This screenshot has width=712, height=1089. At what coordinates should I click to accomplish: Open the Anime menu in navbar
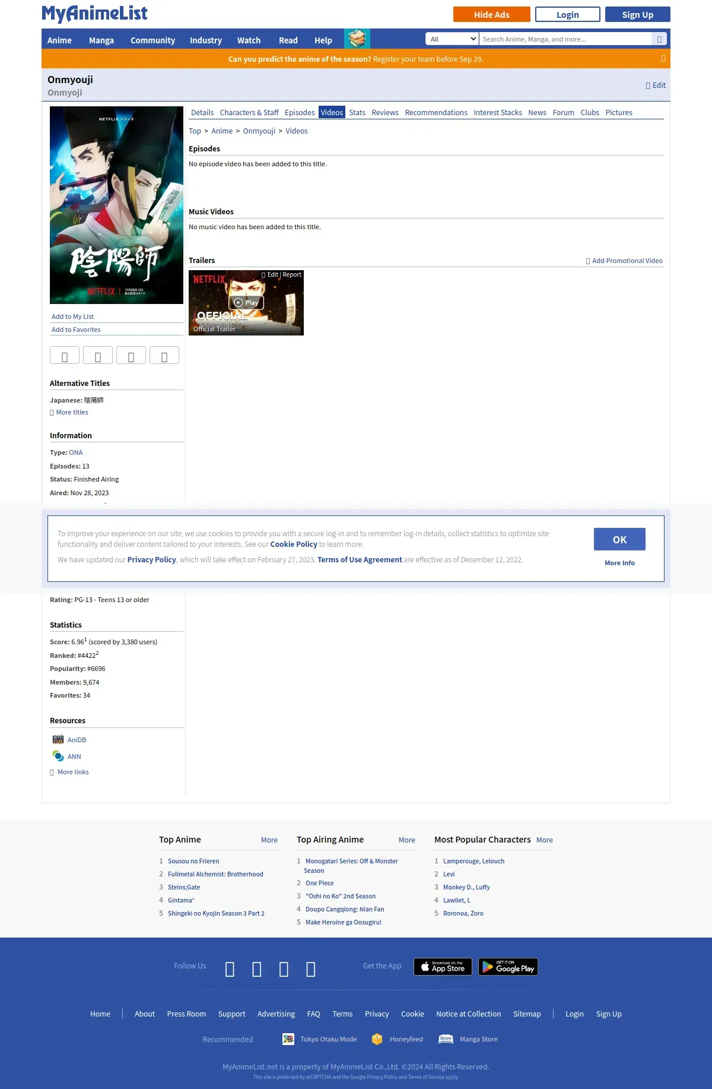(59, 40)
